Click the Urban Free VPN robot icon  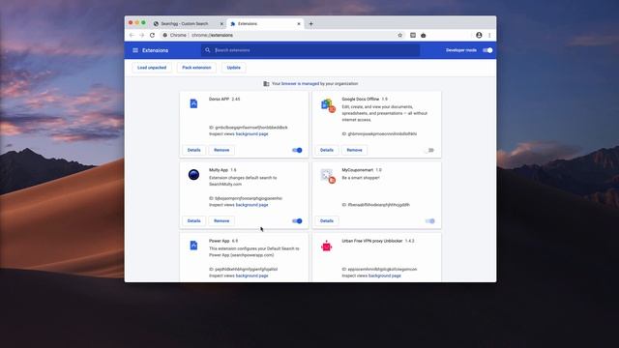pos(327,246)
